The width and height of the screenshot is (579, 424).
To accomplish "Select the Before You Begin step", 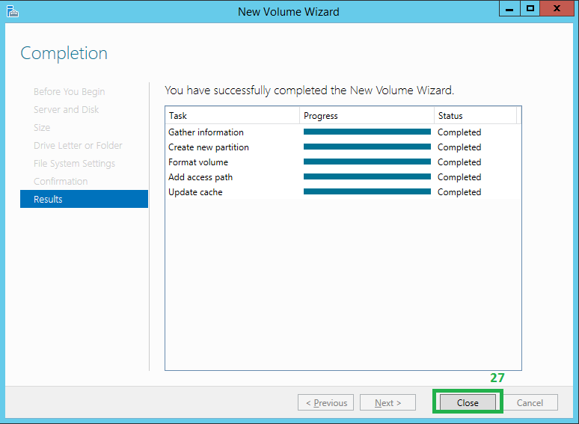I will 69,91.
